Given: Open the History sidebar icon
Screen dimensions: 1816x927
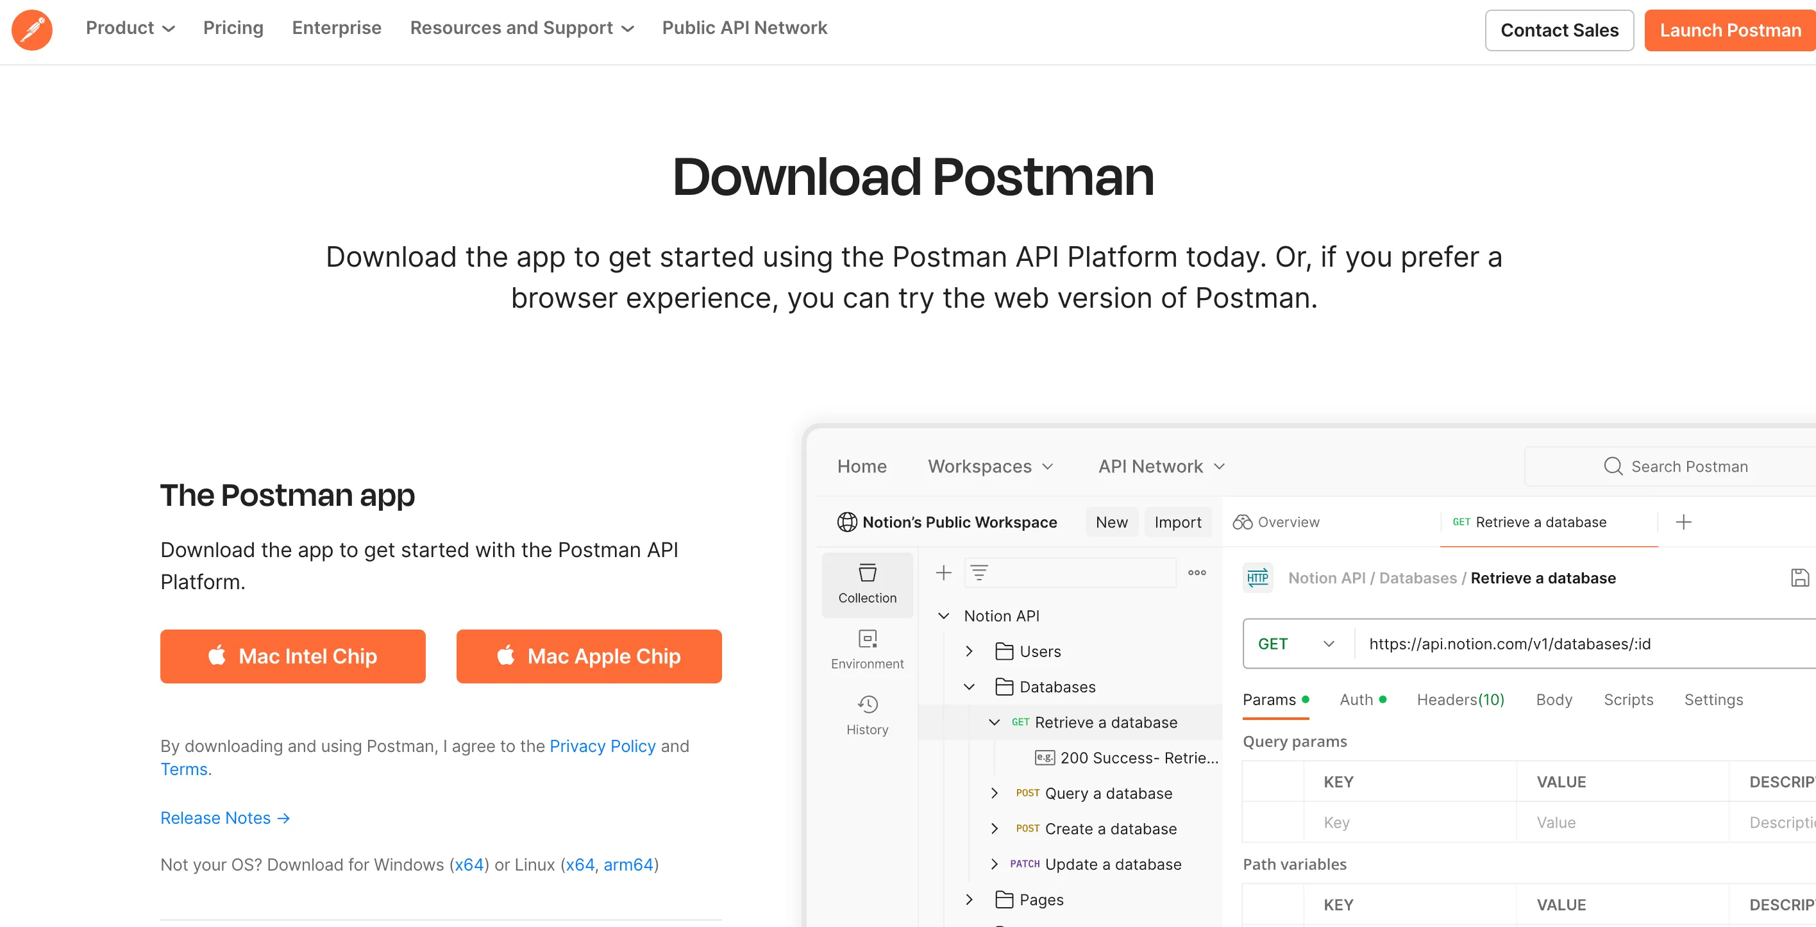Looking at the screenshot, I should pos(866,715).
